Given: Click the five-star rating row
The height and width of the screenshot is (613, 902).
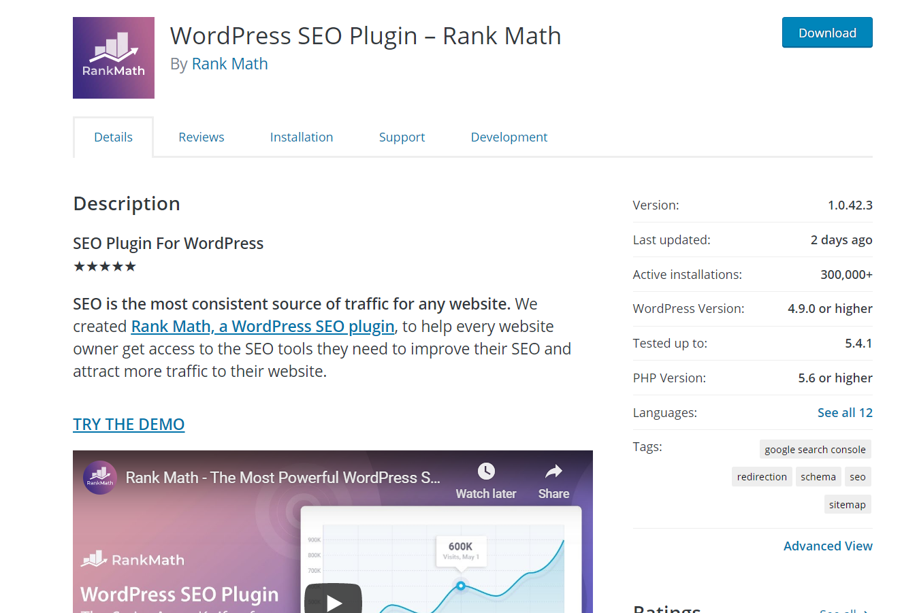Looking at the screenshot, I should click(105, 266).
